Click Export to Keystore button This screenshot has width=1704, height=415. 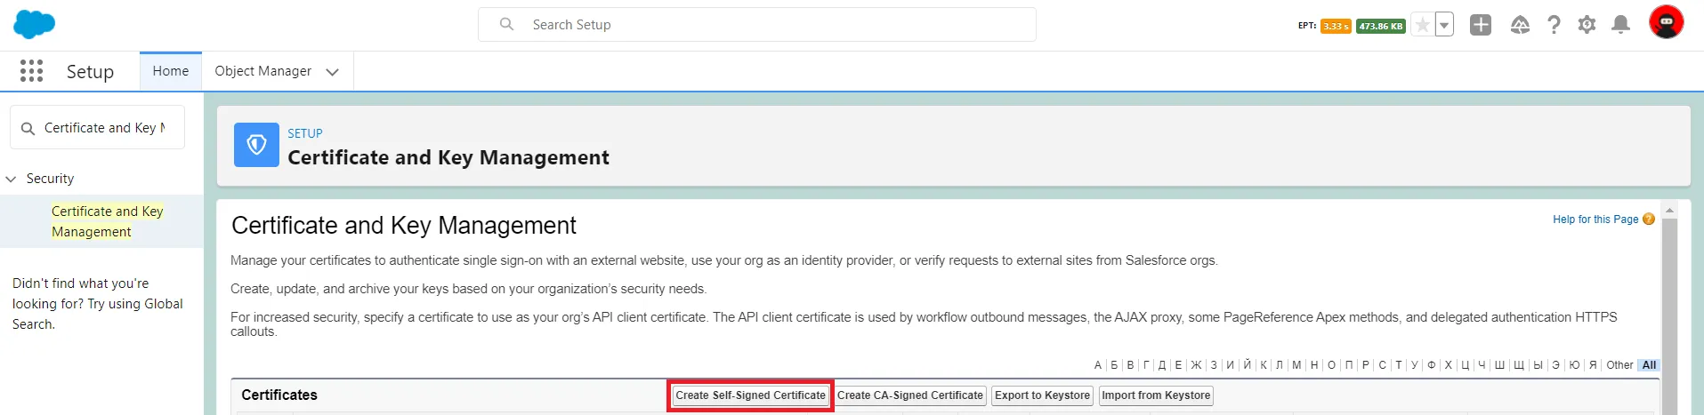[1042, 395]
